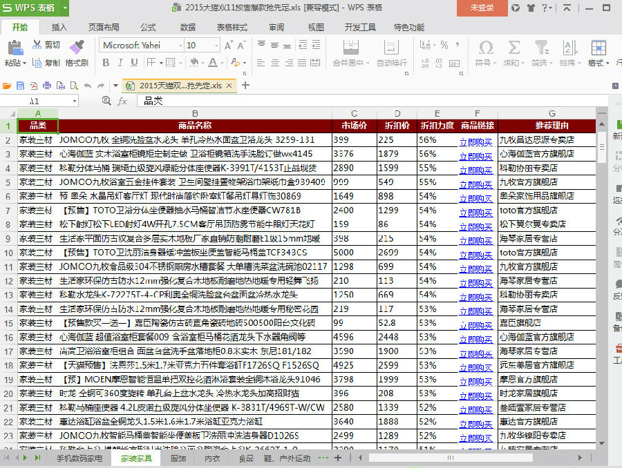
Task: Click the Save quick access icon
Action: (x=20, y=86)
